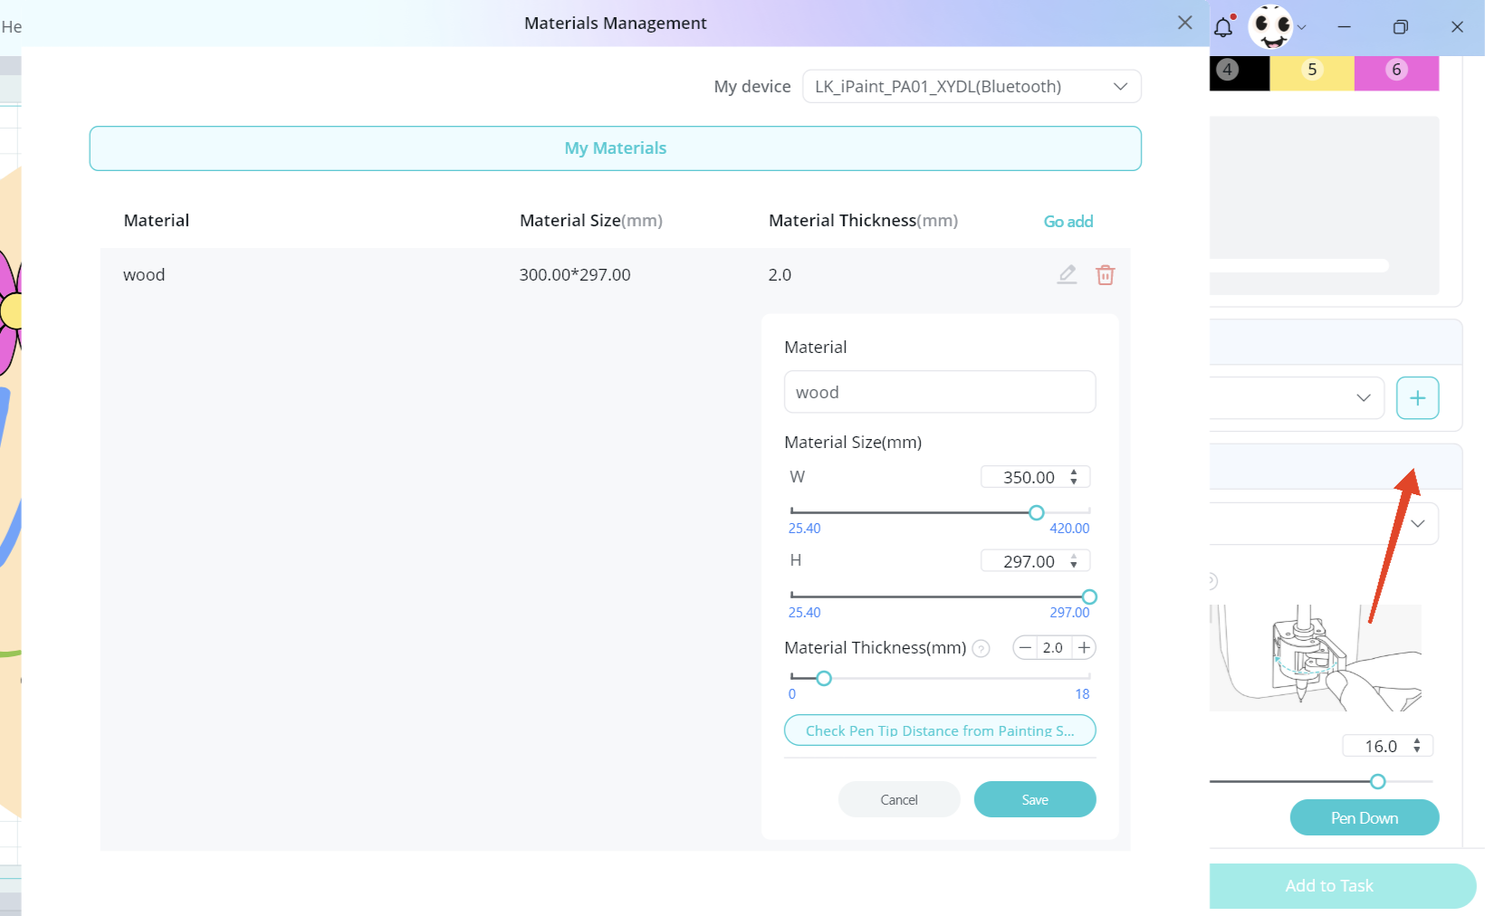The width and height of the screenshot is (1485, 916).
Task: Click the thickness value field 2.0
Action: point(1053,647)
